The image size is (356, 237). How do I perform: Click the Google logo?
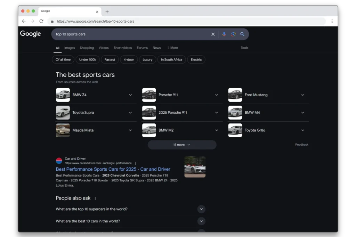tap(30, 34)
